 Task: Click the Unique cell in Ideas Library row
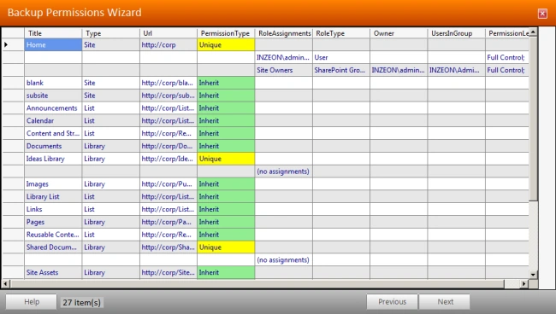click(226, 159)
